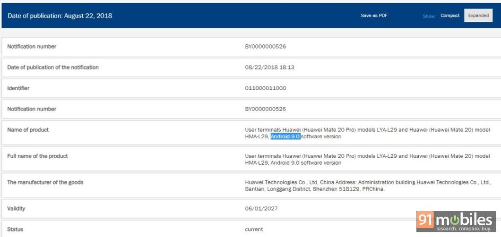The height and width of the screenshot is (237, 501).
Task: Click the highlighted Android 9.0 text
Action: (285, 136)
